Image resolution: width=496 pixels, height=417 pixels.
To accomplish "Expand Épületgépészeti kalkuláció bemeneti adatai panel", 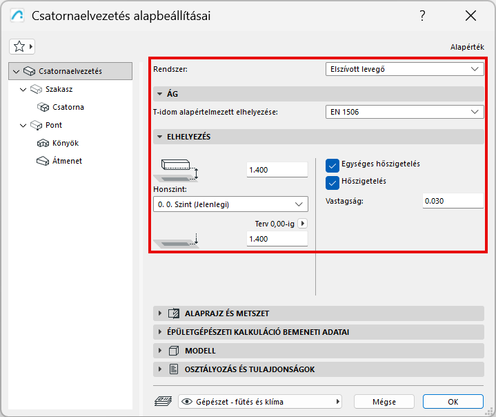I will click(266, 332).
